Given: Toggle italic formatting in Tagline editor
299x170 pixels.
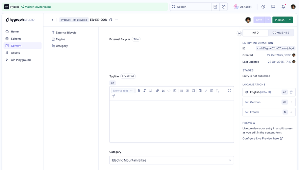Looking at the screenshot, I should (x=145, y=91).
